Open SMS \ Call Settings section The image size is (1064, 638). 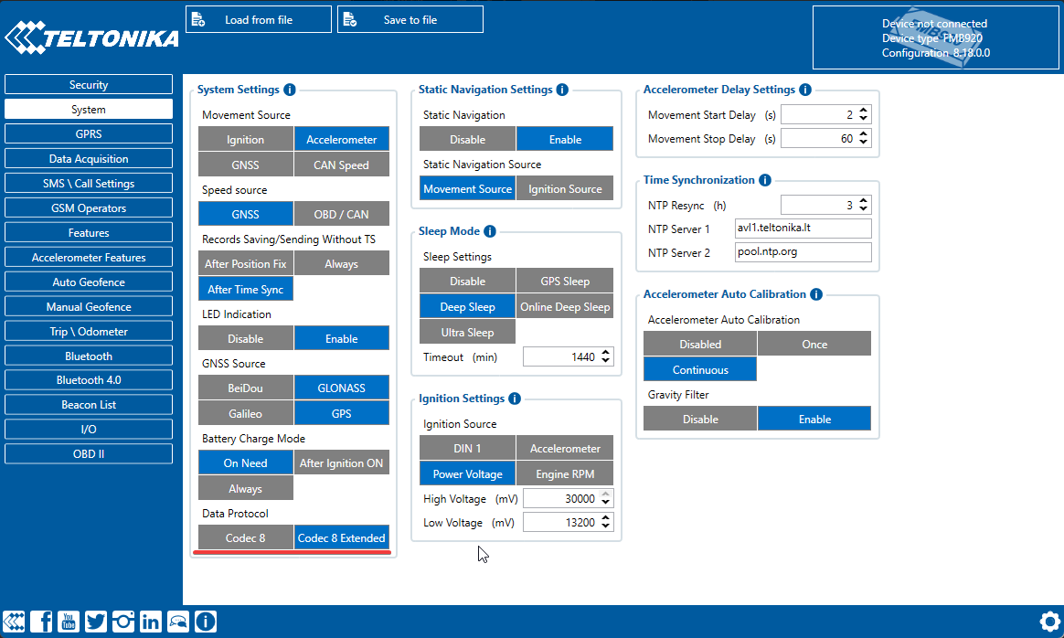(89, 183)
